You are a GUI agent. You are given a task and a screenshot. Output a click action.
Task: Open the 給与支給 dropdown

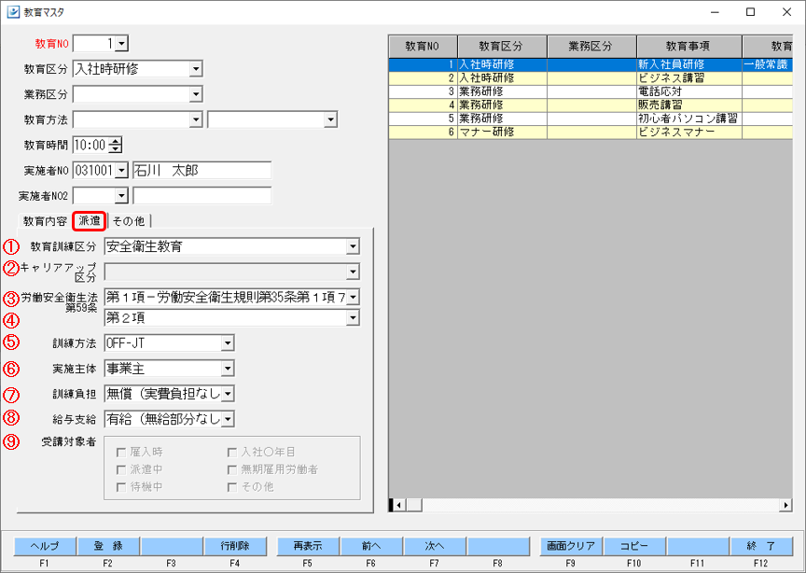tap(228, 419)
